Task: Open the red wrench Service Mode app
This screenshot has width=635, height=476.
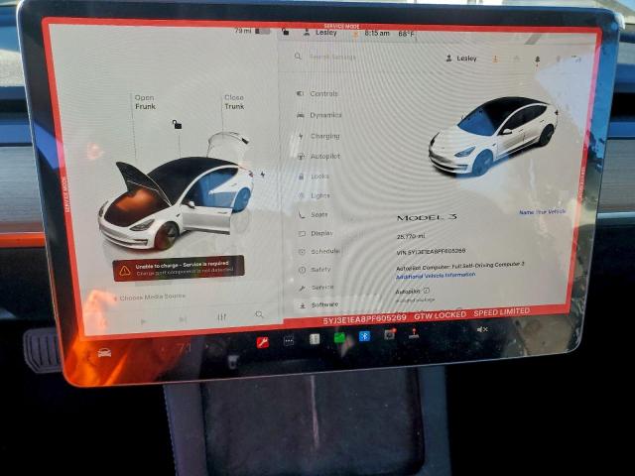Action: tap(262, 343)
